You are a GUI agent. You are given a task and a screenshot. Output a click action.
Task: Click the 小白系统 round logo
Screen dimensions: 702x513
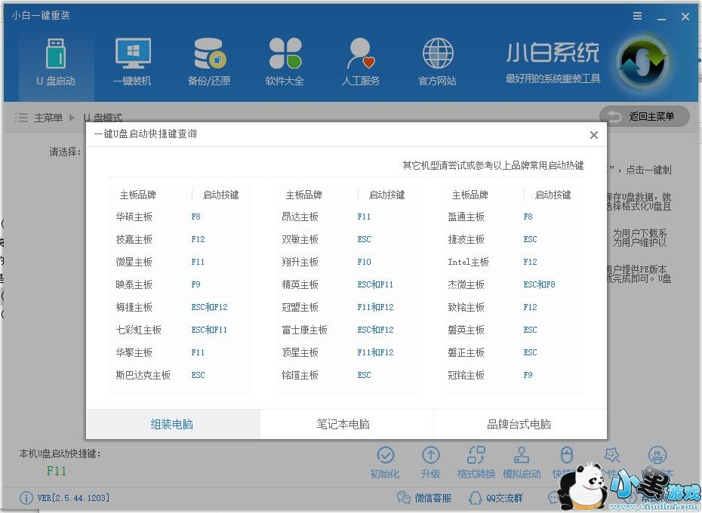tap(643, 62)
